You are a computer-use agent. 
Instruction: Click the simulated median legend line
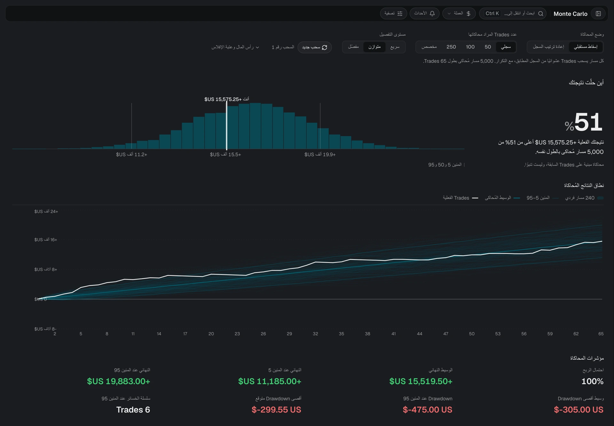click(517, 198)
